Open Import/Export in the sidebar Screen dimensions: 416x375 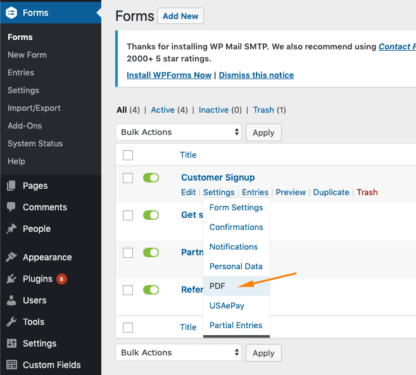34,108
